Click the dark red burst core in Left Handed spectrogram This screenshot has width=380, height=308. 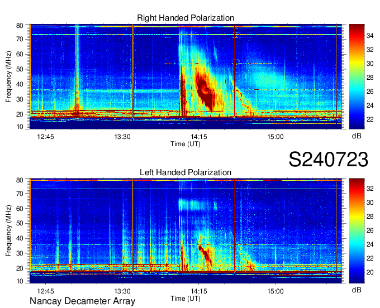coord(206,254)
